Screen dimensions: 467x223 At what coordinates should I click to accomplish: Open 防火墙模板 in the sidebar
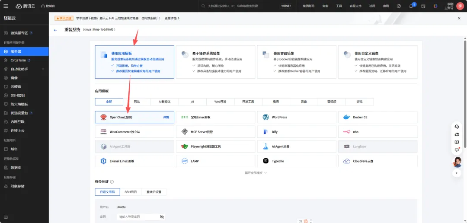[24, 104]
